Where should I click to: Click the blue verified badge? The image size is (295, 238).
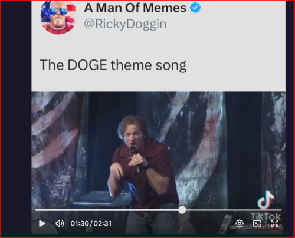(x=195, y=8)
